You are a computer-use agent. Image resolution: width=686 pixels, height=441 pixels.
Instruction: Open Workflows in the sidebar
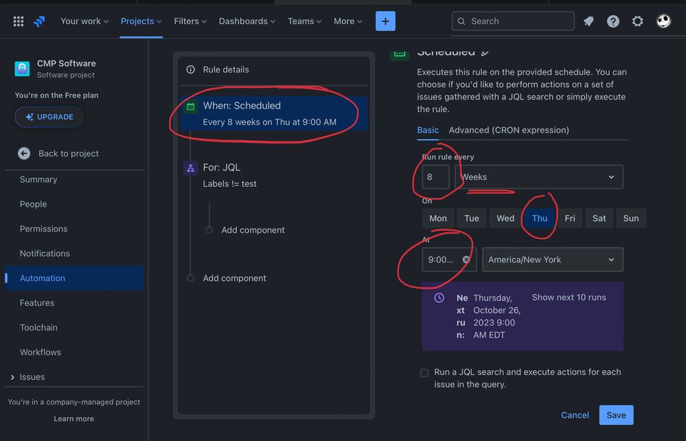pyautogui.click(x=41, y=352)
